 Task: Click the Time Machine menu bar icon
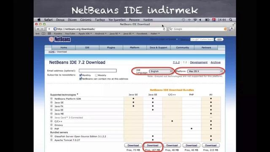[x=184, y=20]
